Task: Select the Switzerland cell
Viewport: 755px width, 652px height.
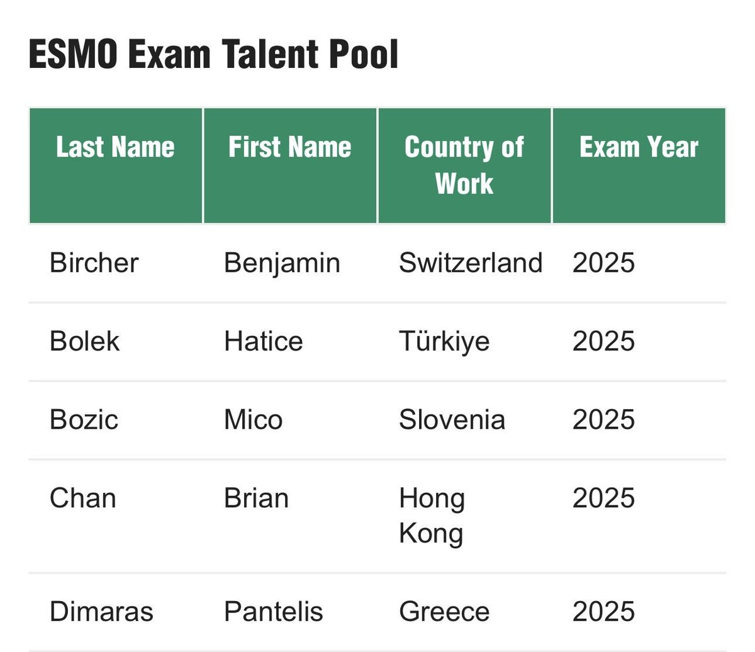Action: (471, 263)
